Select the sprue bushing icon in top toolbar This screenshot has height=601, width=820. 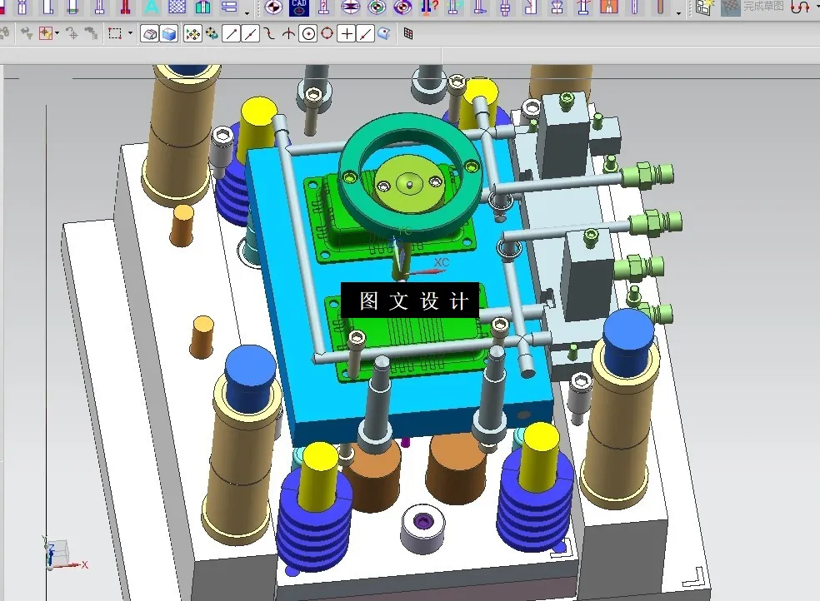557,8
